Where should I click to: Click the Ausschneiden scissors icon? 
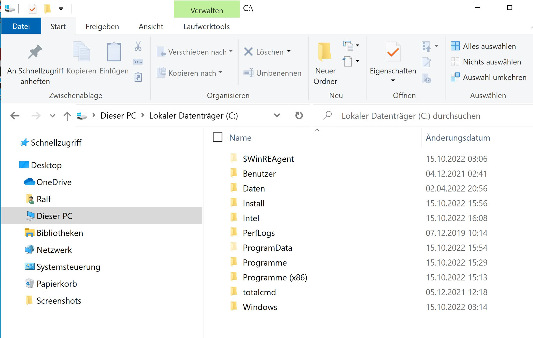(x=138, y=46)
